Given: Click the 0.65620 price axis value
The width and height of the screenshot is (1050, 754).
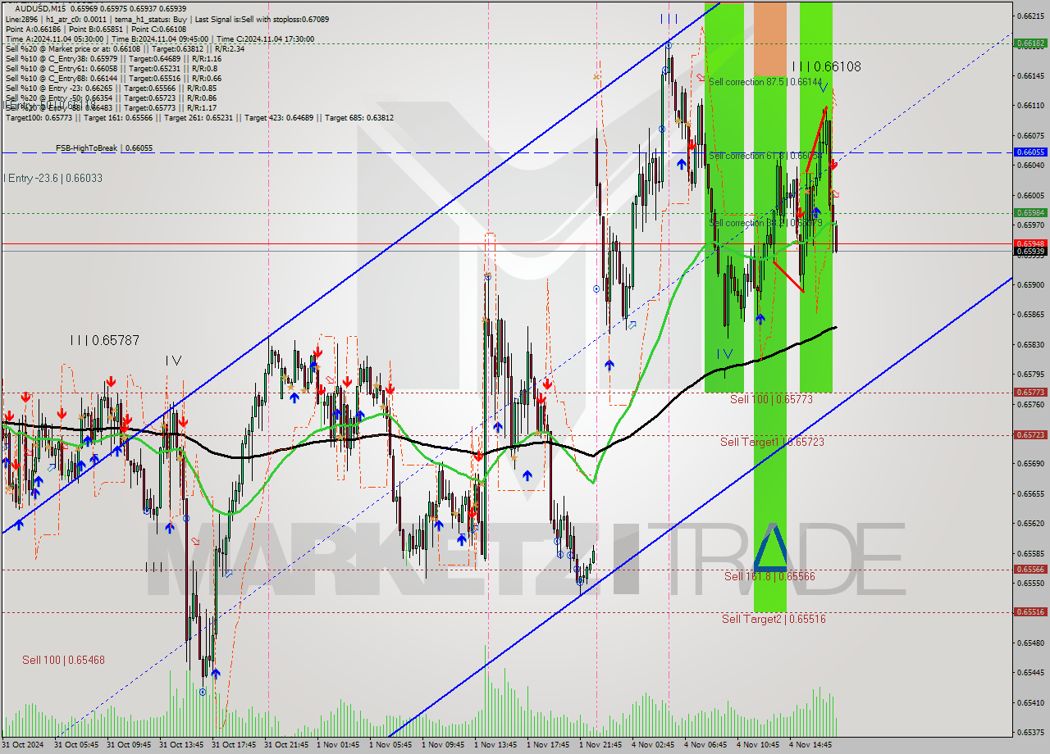Looking at the screenshot, I should tap(1030, 524).
